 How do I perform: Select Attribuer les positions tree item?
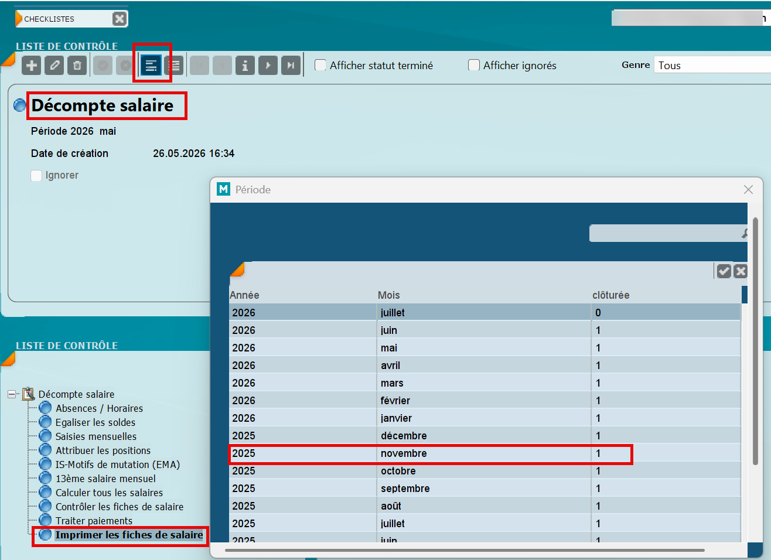(x=103, y=450)
